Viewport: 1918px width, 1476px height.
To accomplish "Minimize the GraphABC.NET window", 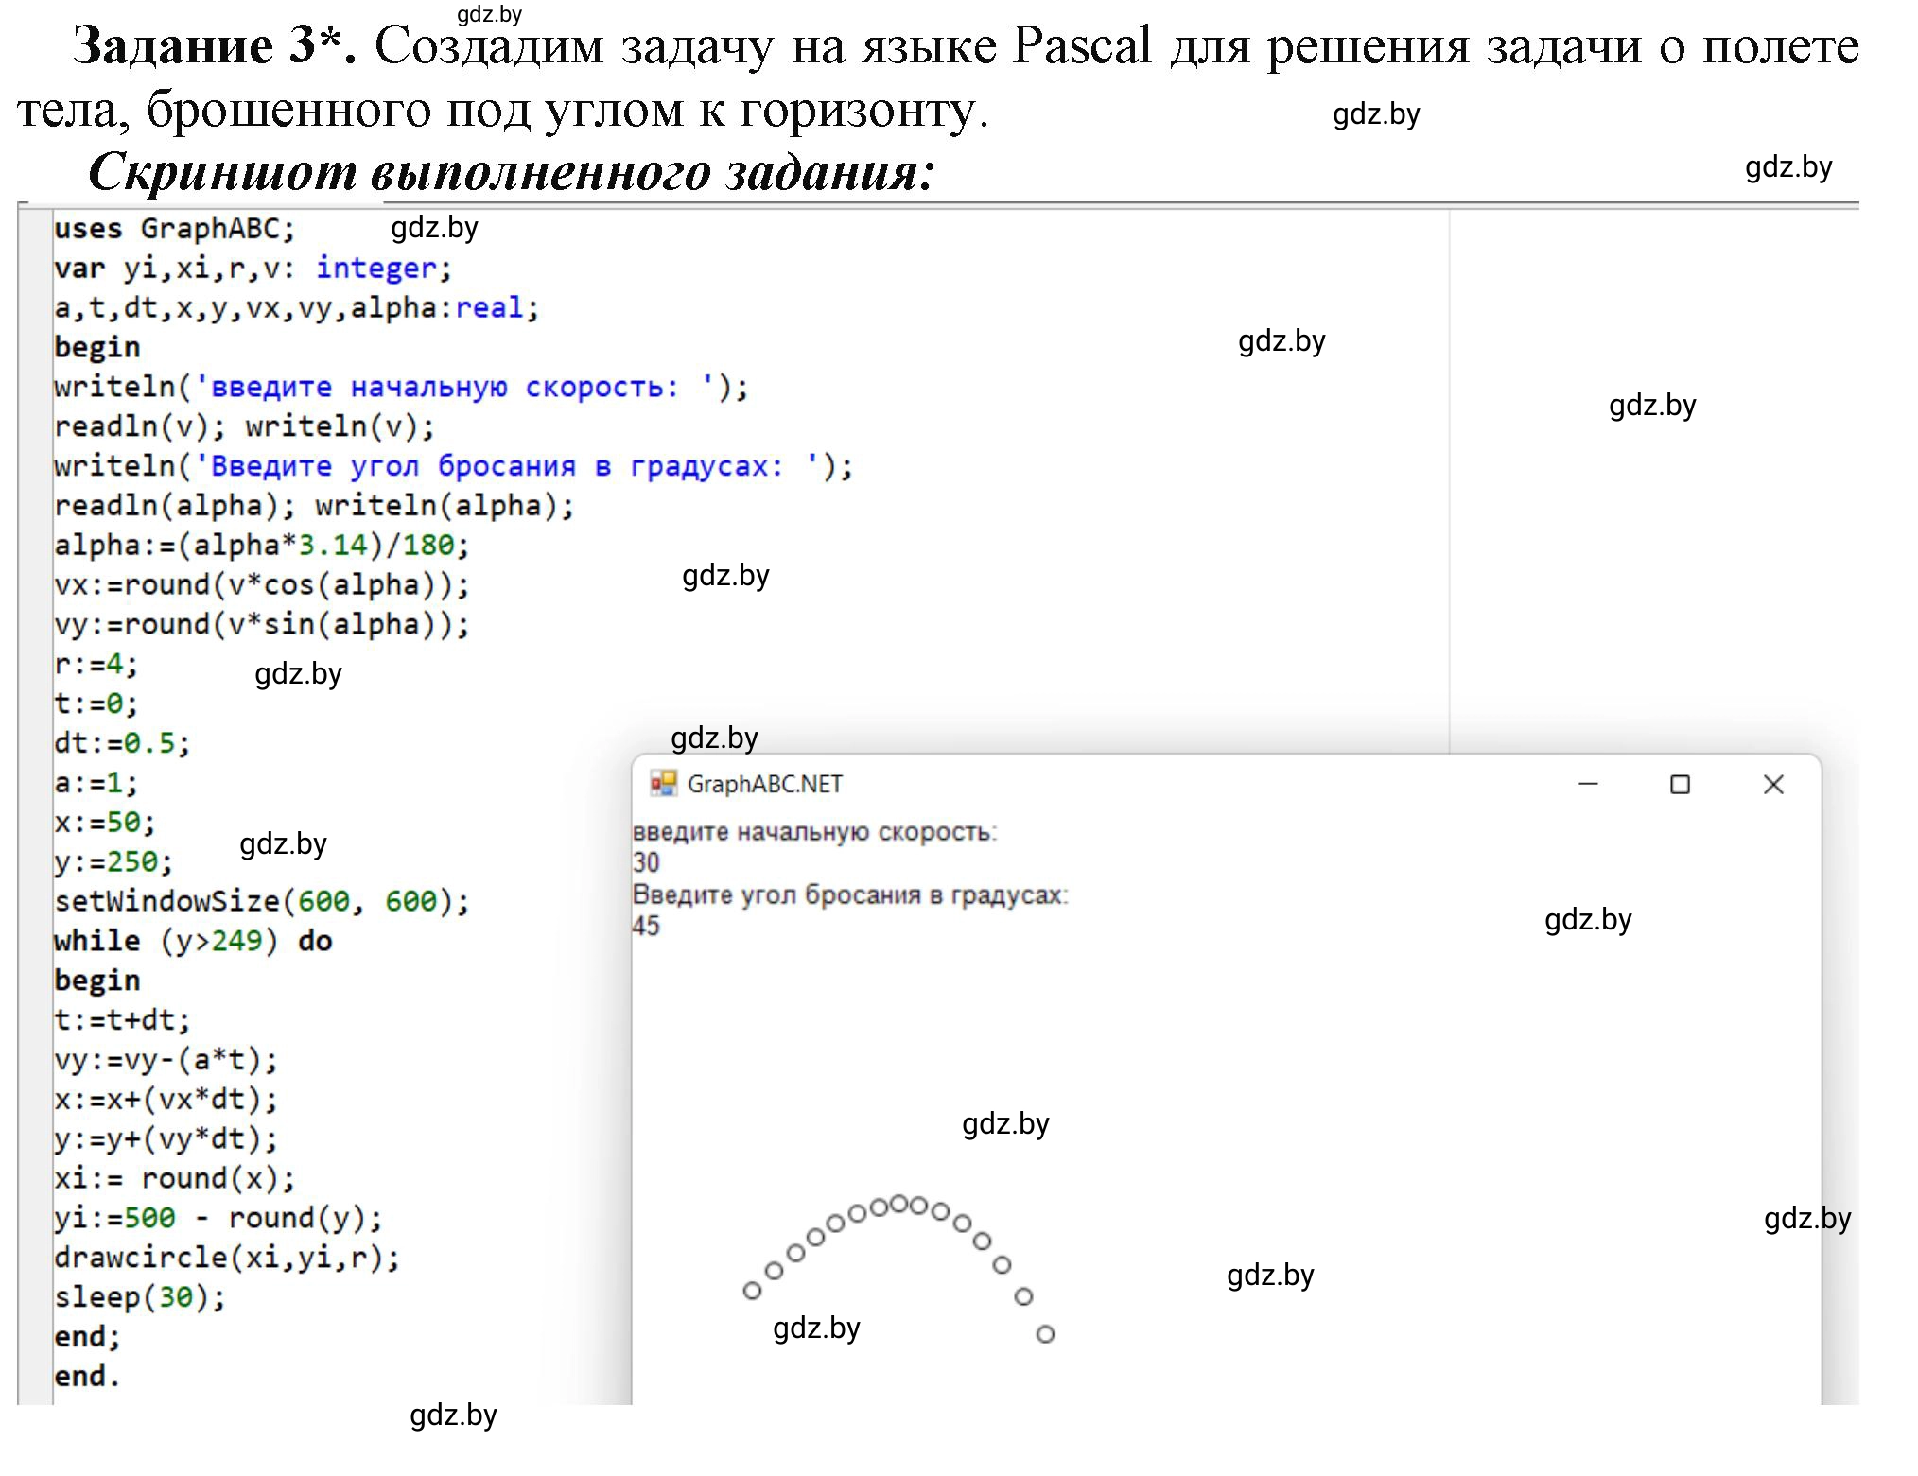I will point(1588,784).
